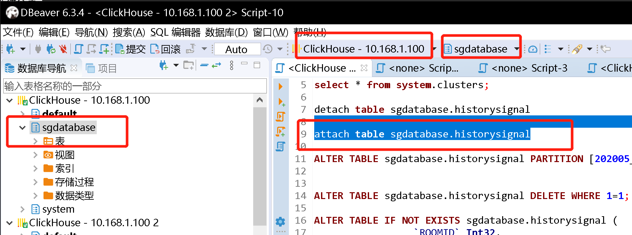Viewport: 632px width, 235px height.
Task: Click execute SQL statement arrow icon in editor gutter
Action: pos(280,86)
